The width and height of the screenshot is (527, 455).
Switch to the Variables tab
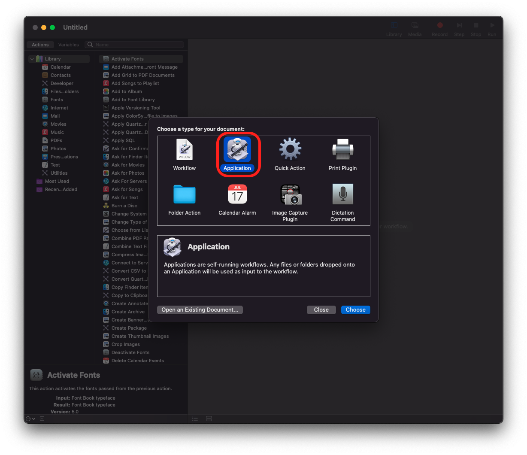69,45
